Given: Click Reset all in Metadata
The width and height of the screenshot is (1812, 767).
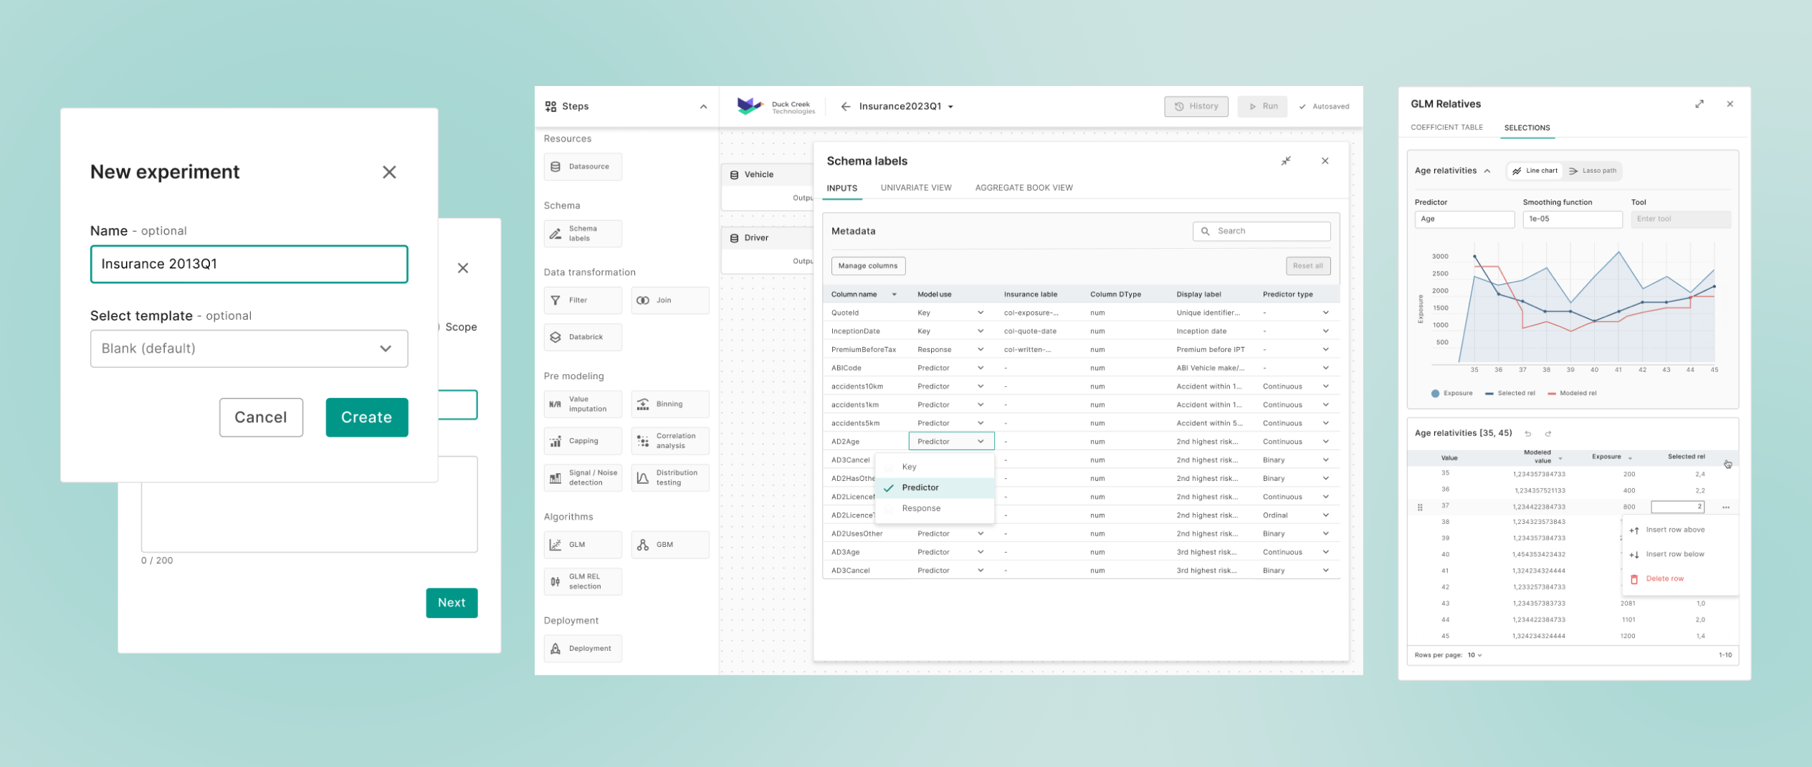Looking at the screenshot, I should pos(1308,266).
